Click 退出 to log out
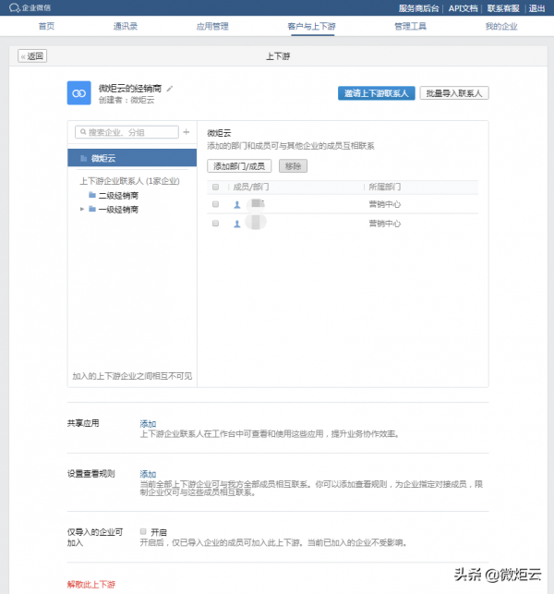The height and width of the screenshot is (594, 554). (537, 8)
